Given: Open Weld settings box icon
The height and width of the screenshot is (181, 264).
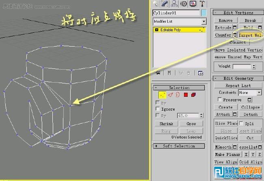Looking at the screenshot, I should 260,28.
